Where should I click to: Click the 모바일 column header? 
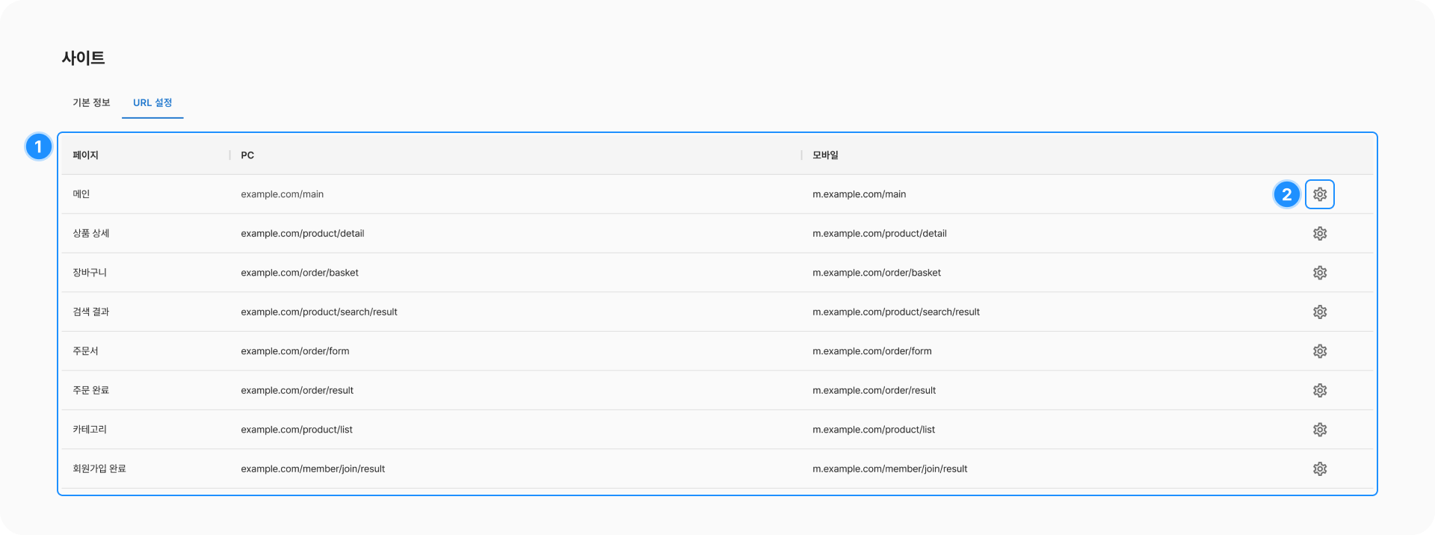click(825, 155)
